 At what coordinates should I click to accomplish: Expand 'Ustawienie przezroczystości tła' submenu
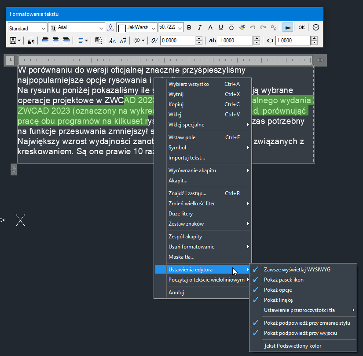tap(303, 310)
